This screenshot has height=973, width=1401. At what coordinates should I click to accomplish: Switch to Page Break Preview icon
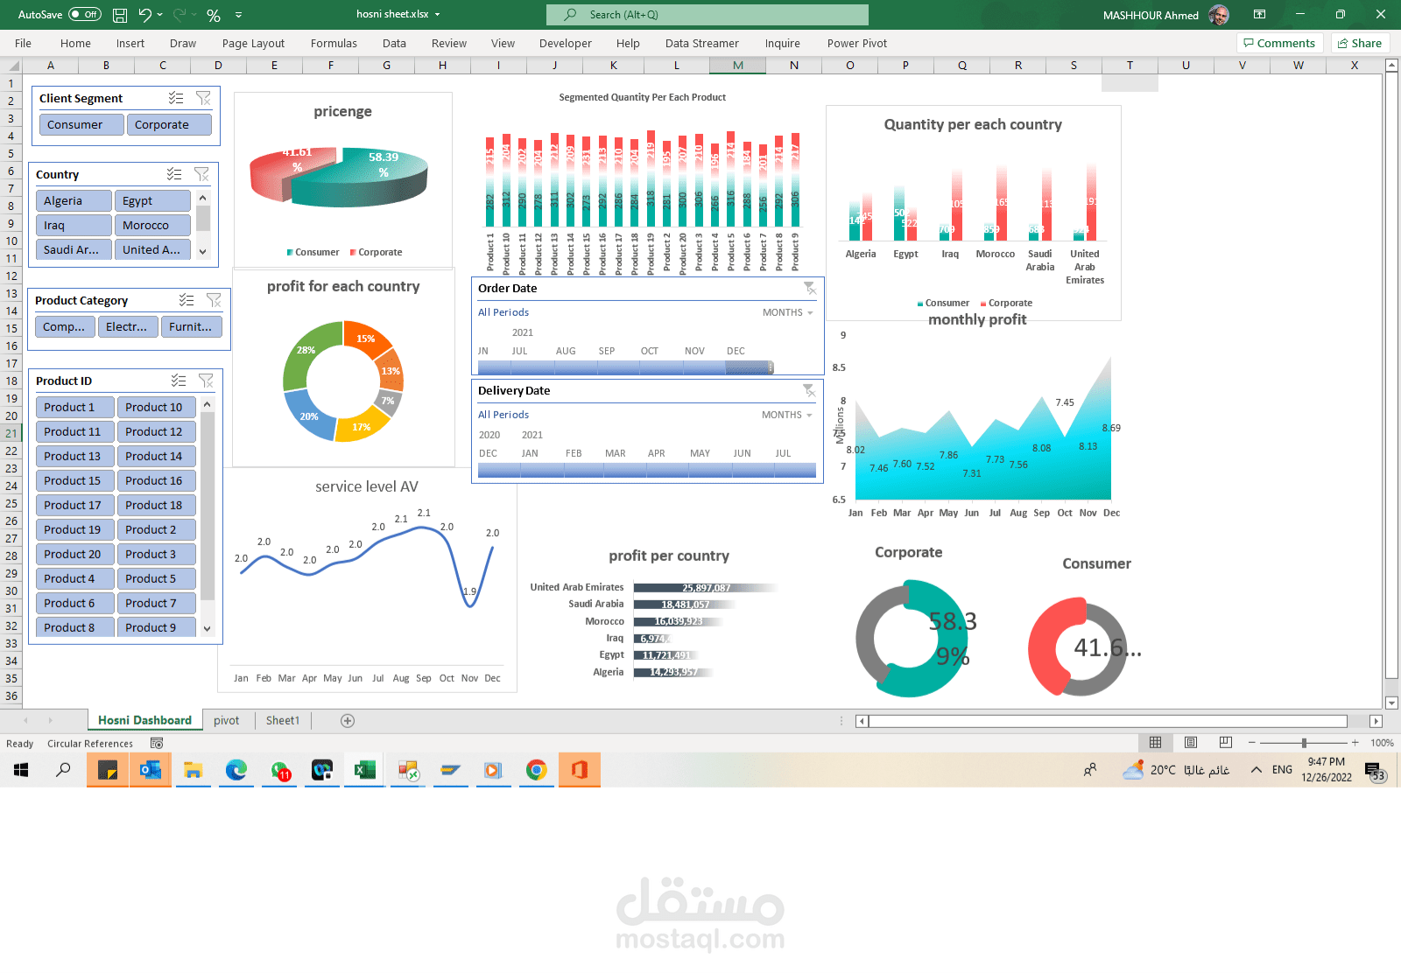pos(1226,743)
